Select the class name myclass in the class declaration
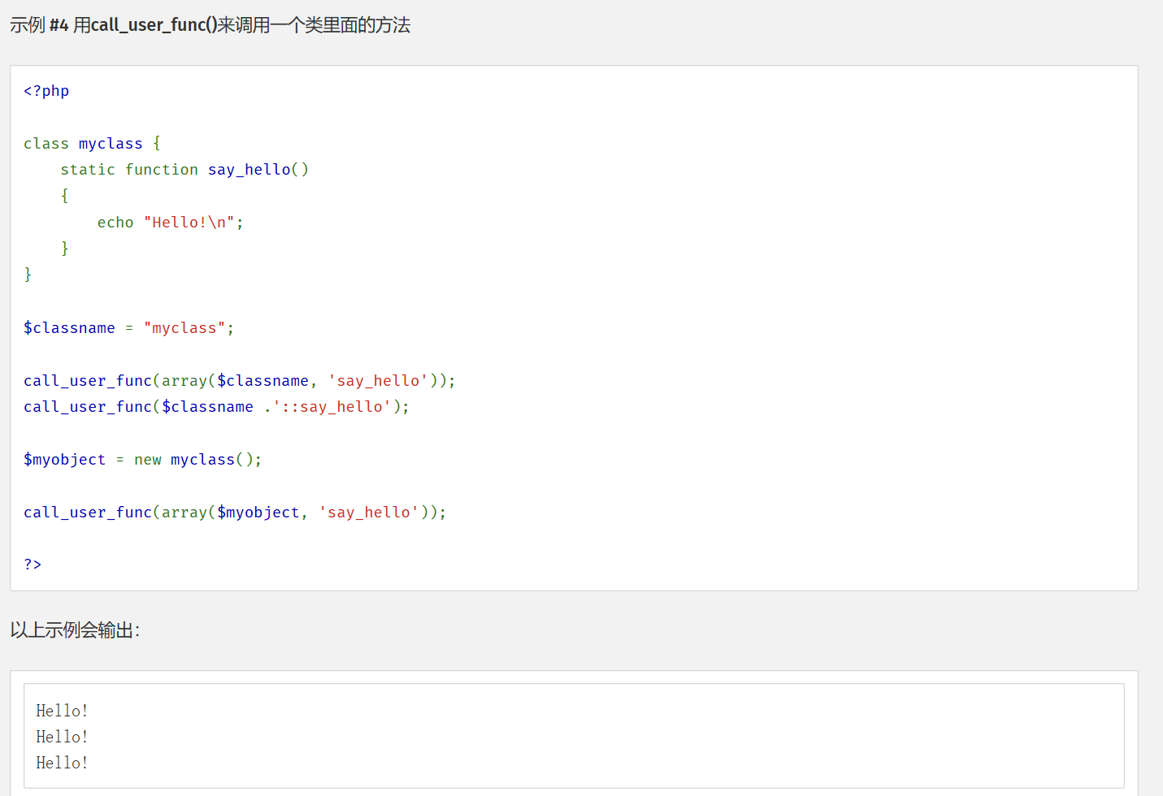This screenshot has width=1163, height=796. [111, 143]
